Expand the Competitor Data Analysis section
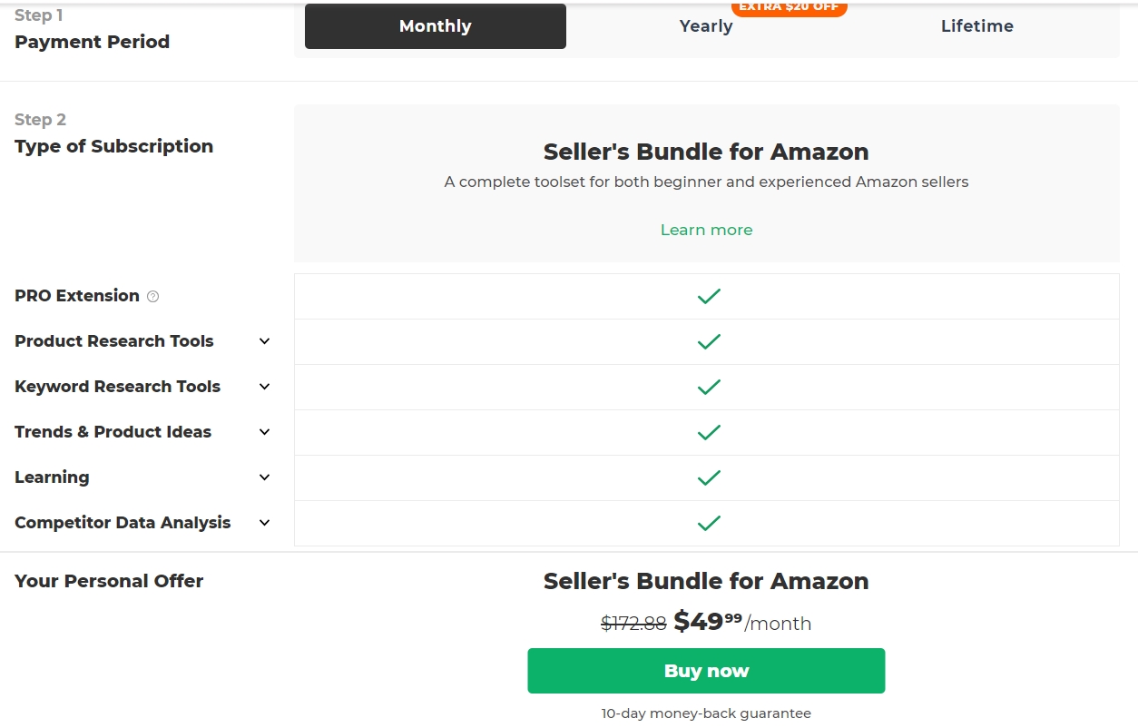 264,523
